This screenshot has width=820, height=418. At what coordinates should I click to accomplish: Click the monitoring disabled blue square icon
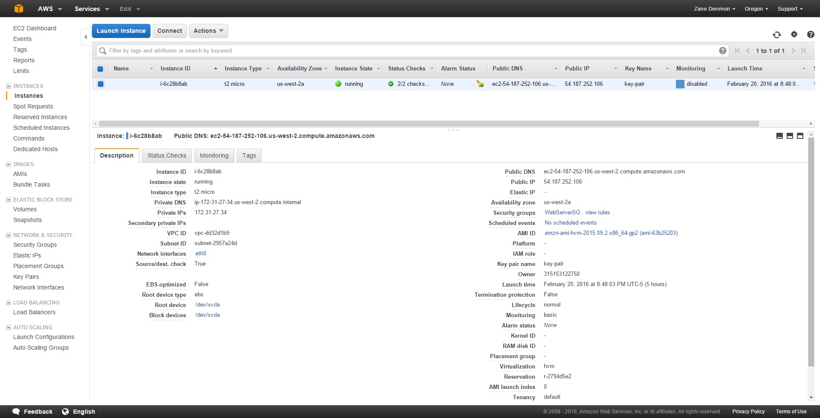tap(680, 84)
